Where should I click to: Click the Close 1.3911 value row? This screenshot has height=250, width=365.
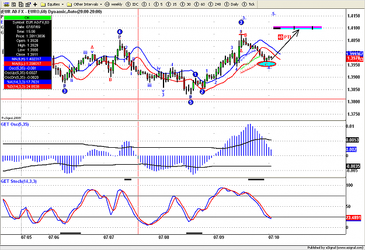click(x=27, y=54)
